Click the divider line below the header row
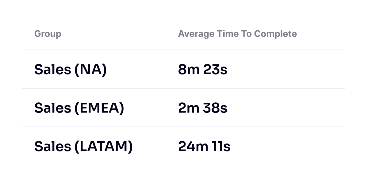Viewport: 368px width, 183px height. pos(183,50)
